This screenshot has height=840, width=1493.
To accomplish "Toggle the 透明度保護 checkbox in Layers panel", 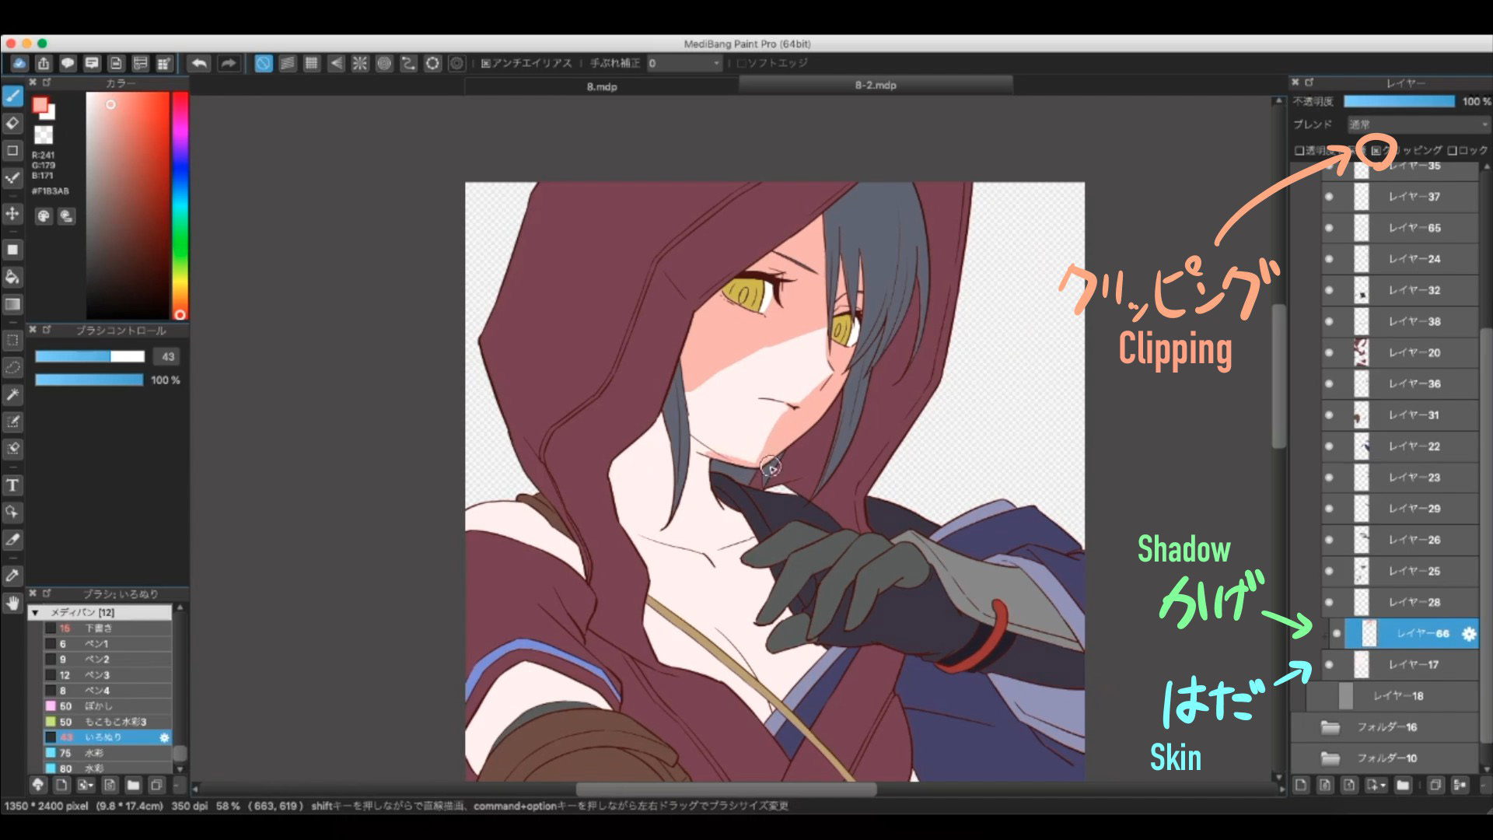I will (1299, 150).
